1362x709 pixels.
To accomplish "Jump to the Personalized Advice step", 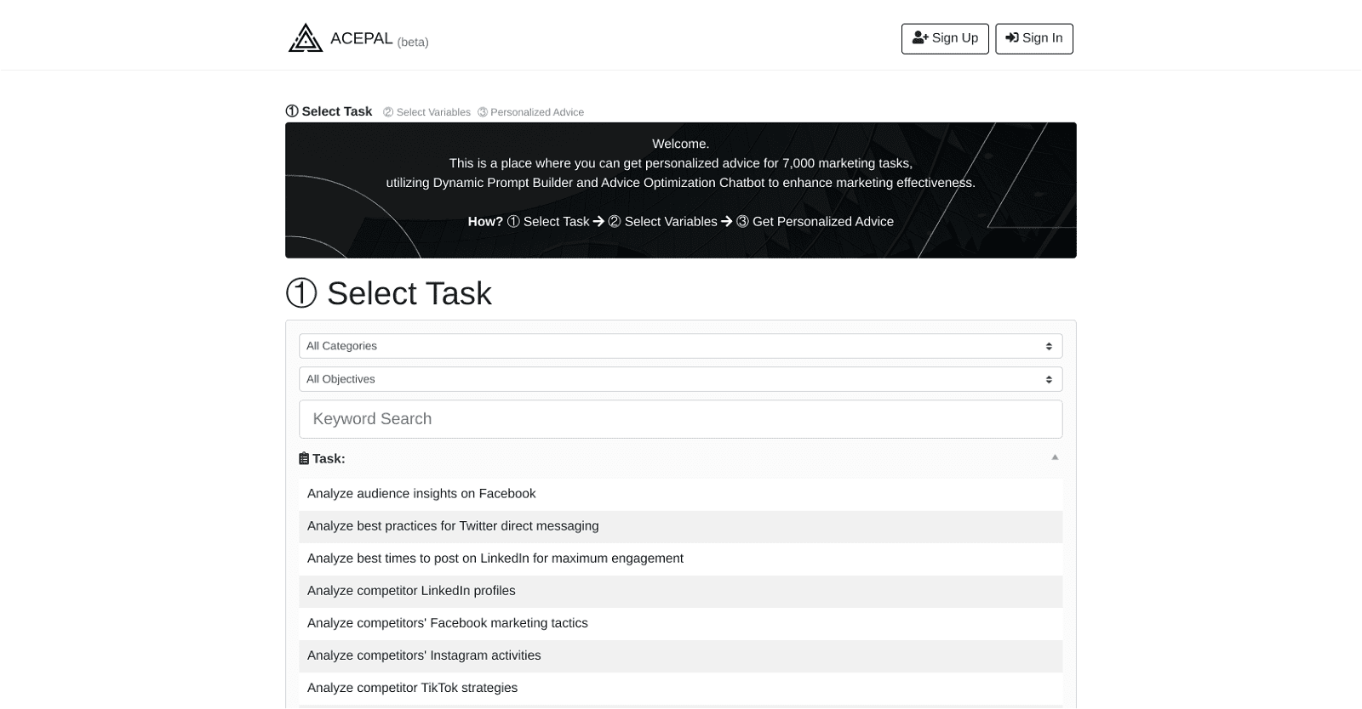I will coord(530,112).
